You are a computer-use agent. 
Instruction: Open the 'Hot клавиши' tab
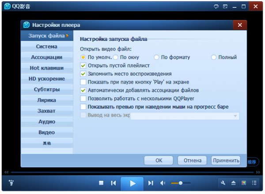point(47,68)
